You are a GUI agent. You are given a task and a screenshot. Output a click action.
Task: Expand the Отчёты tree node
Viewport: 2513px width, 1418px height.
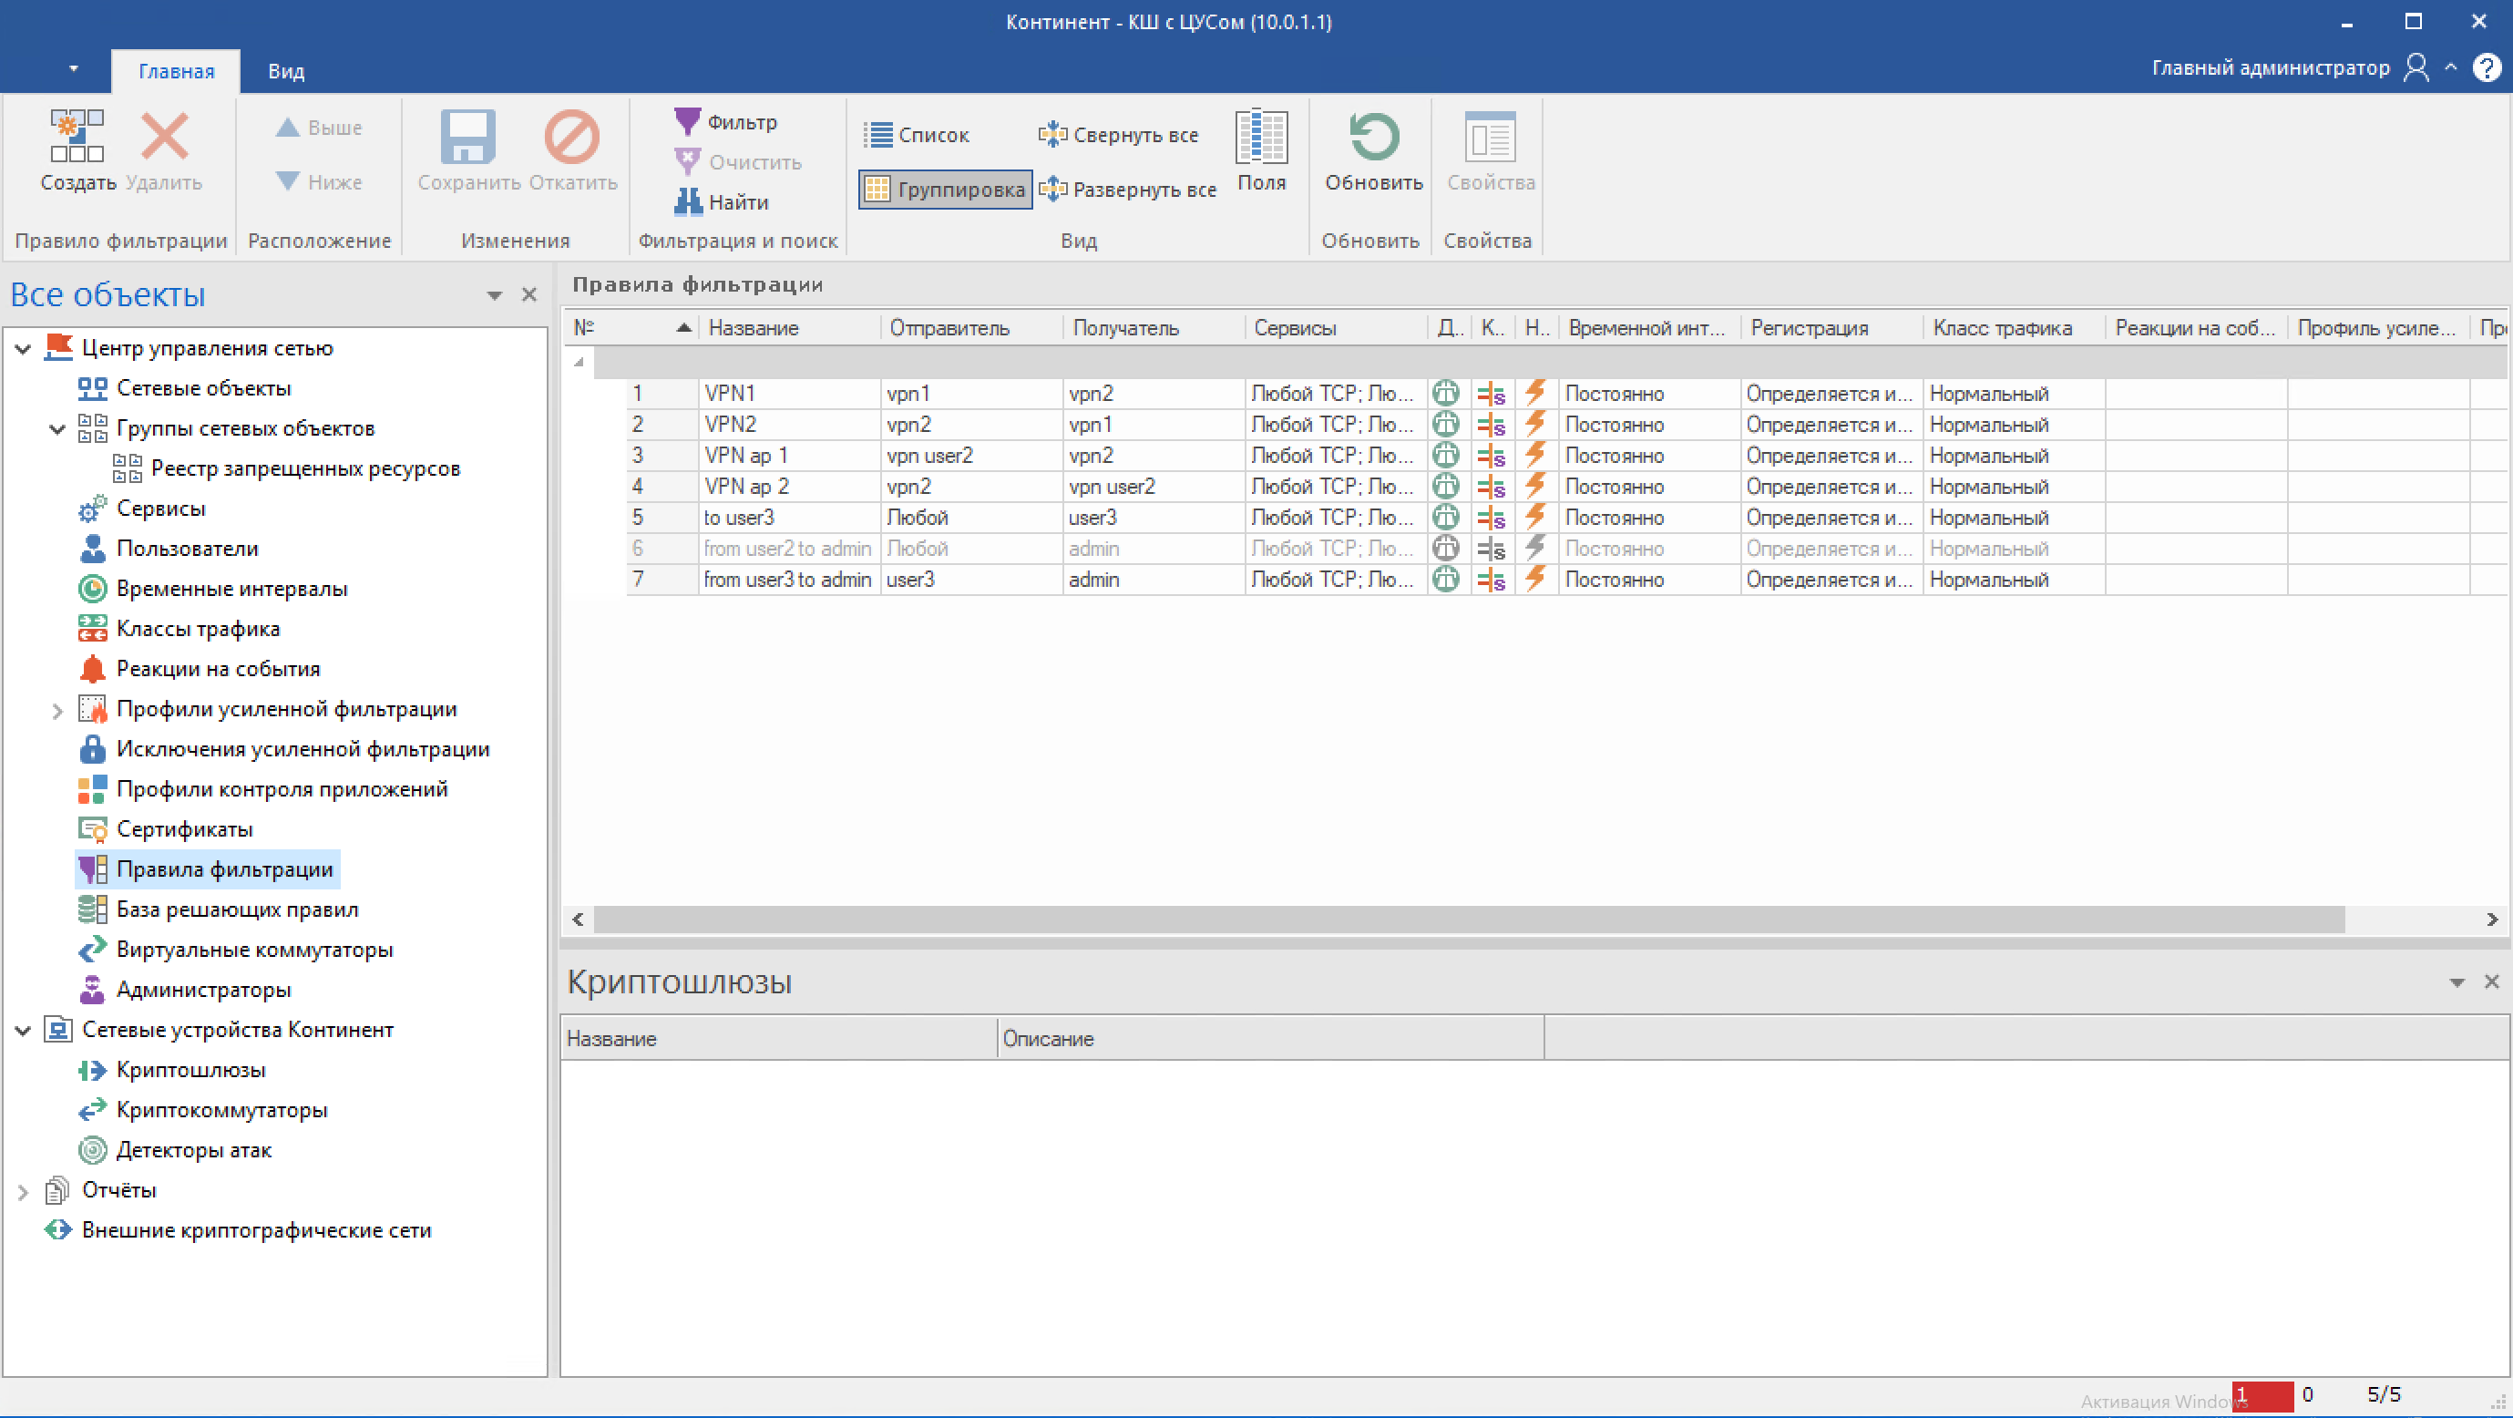click(x=24, y=1192)
